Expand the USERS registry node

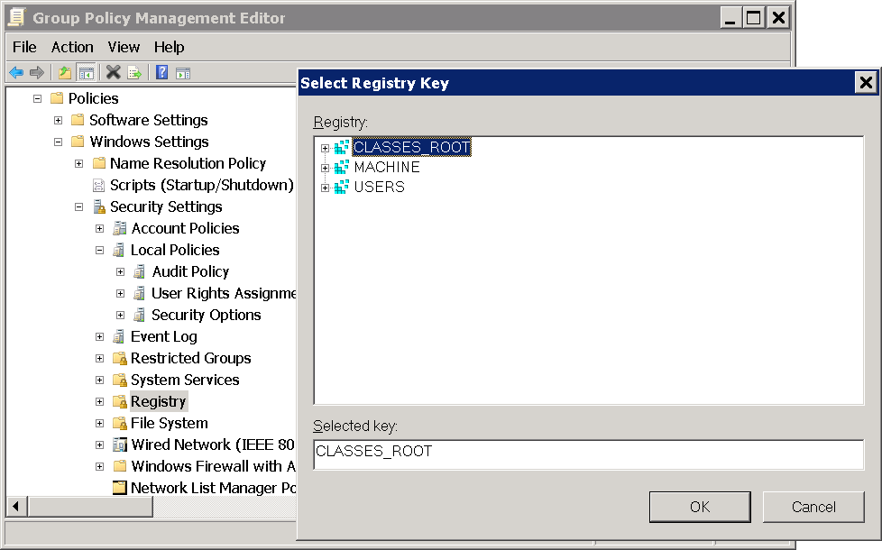(325, 188)
